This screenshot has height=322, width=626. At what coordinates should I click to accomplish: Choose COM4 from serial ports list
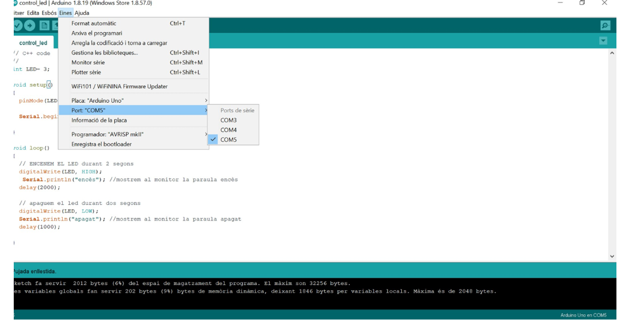228,130
